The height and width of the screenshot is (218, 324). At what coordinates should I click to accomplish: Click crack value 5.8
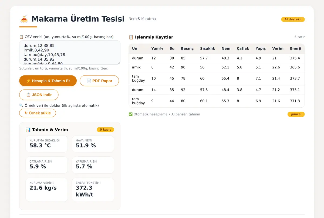click(x=239, y=67)
